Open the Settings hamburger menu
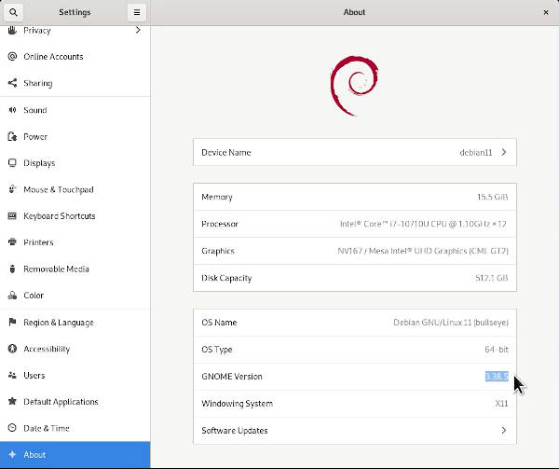This screenshot has height=469, width=559. pos(137,12)
